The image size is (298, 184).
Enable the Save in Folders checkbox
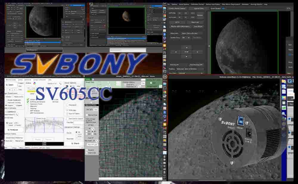[x=67, y=114]
